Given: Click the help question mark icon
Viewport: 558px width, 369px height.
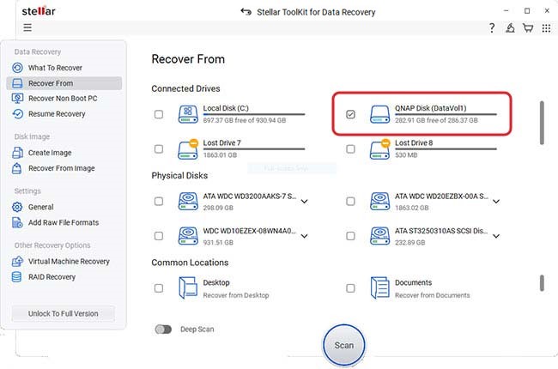Looking at the screenshot, I should coord(492,28).
